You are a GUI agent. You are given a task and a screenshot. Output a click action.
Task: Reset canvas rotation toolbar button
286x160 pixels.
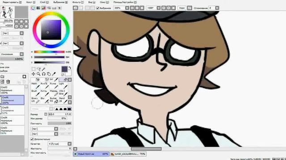coord(173,8)
